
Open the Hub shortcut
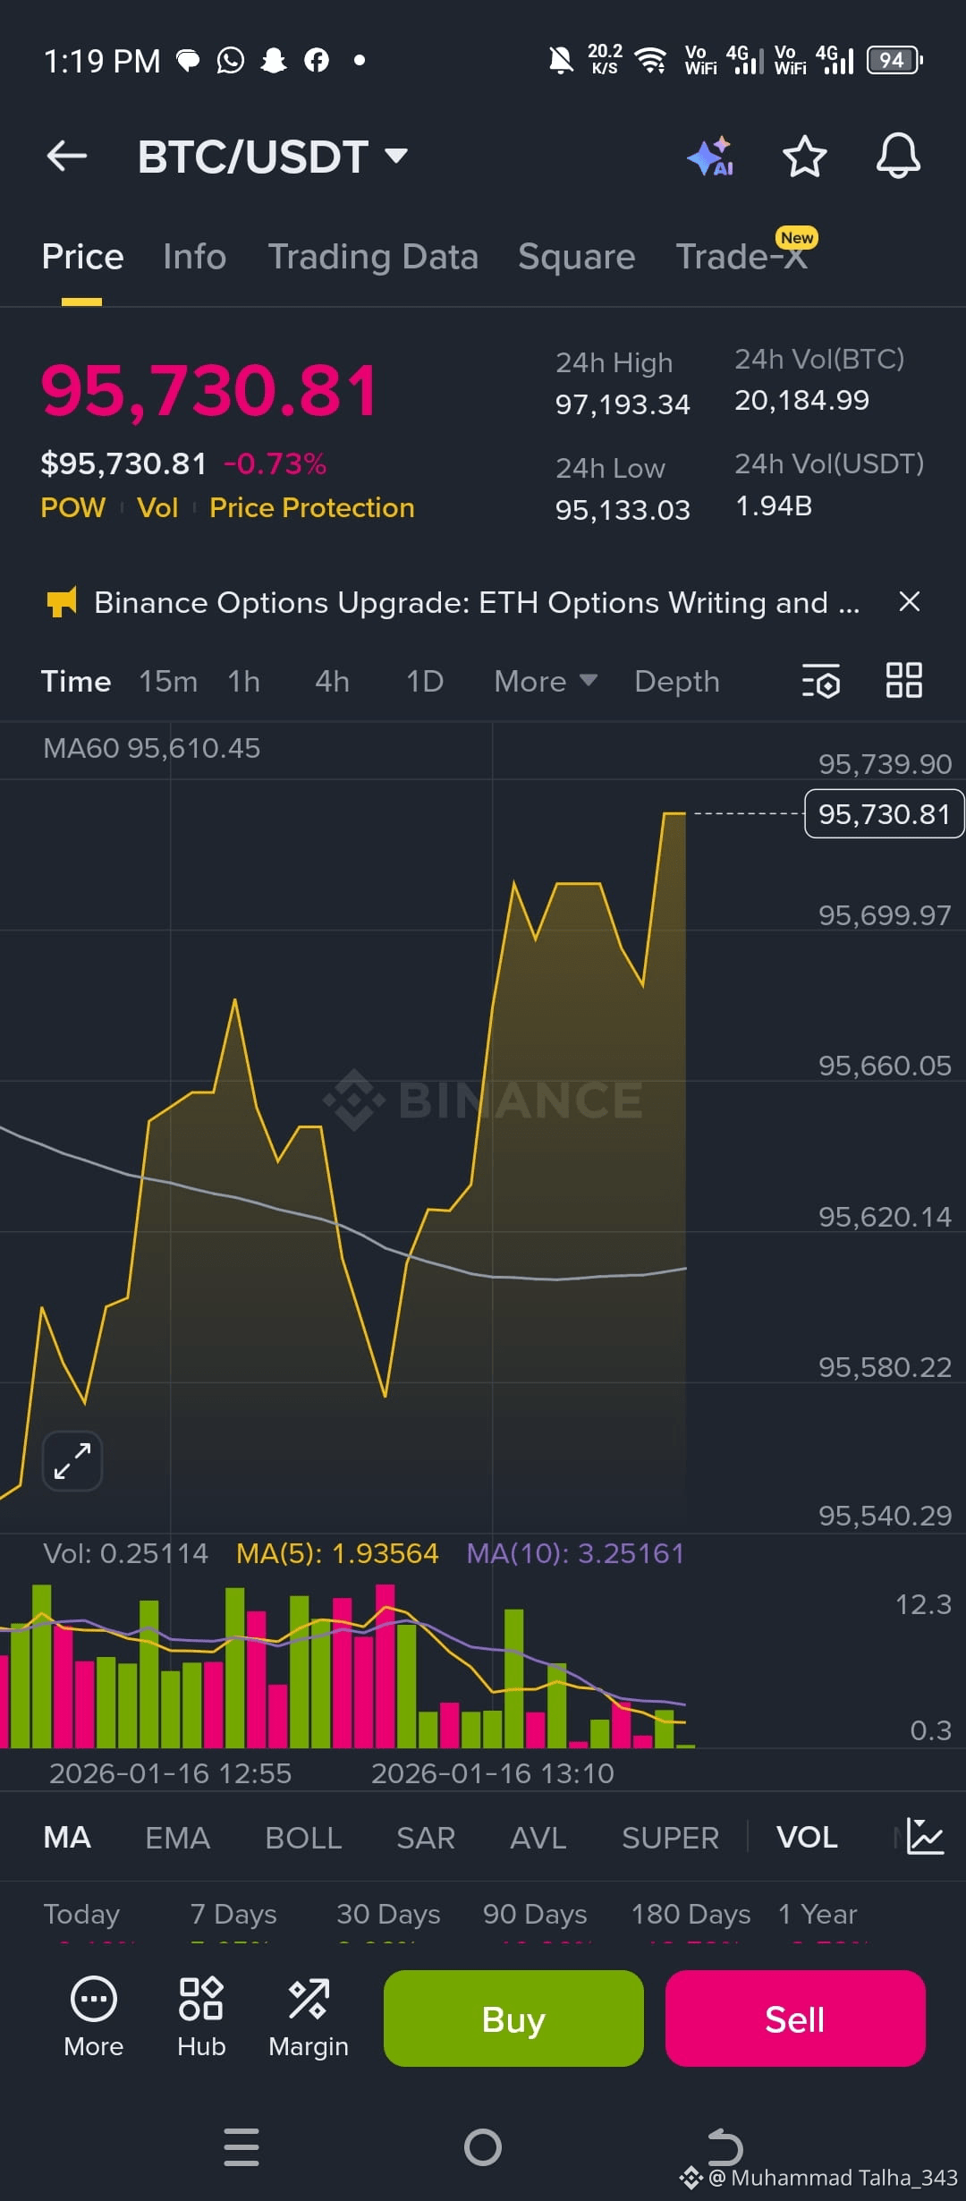[201, 2018]
